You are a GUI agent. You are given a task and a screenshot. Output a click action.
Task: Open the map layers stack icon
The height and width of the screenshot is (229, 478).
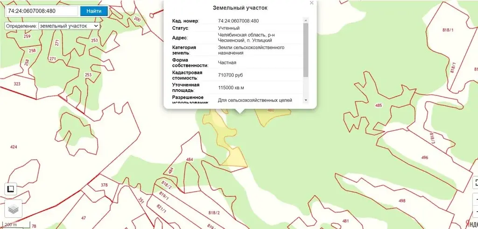[x=14, y=209]
